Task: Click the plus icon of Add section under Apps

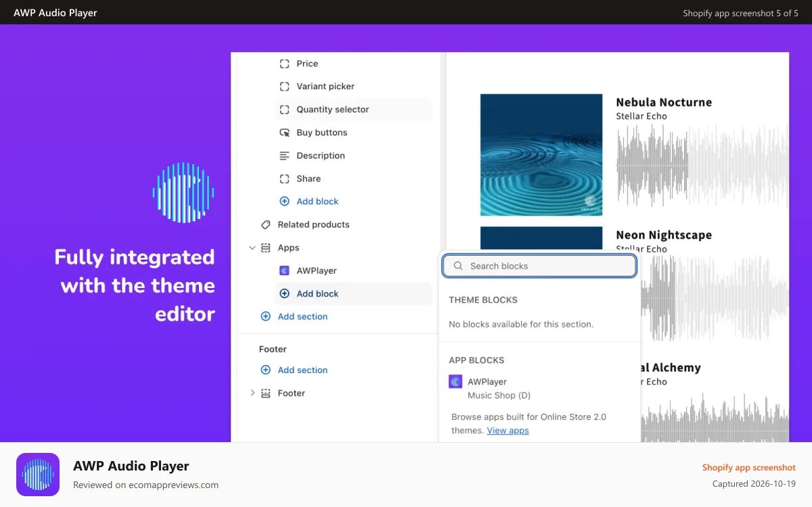Action: pos(265,316)
